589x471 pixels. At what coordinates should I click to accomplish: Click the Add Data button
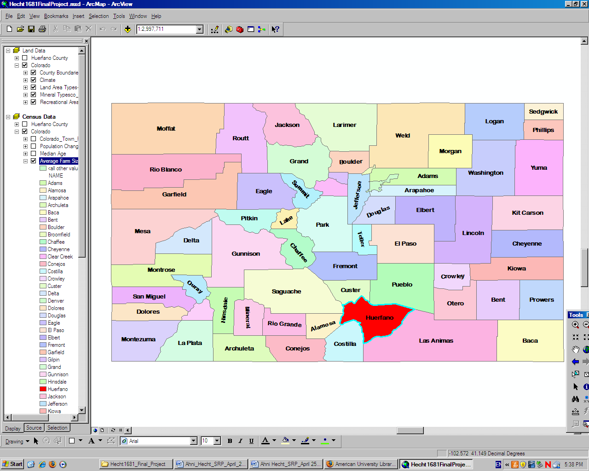click(127, 29)
